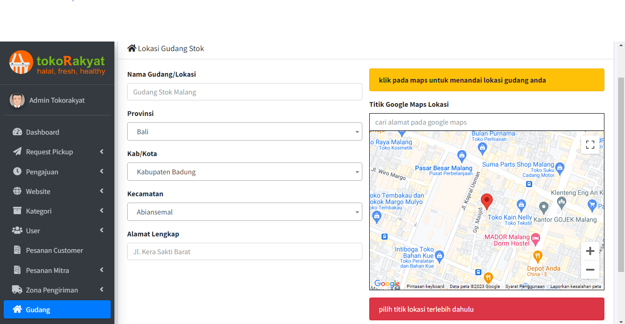Image resolution: width=625 pixels, height=324 pixels.
Task: Select the Gudang menu item
Action: point(57,309)
